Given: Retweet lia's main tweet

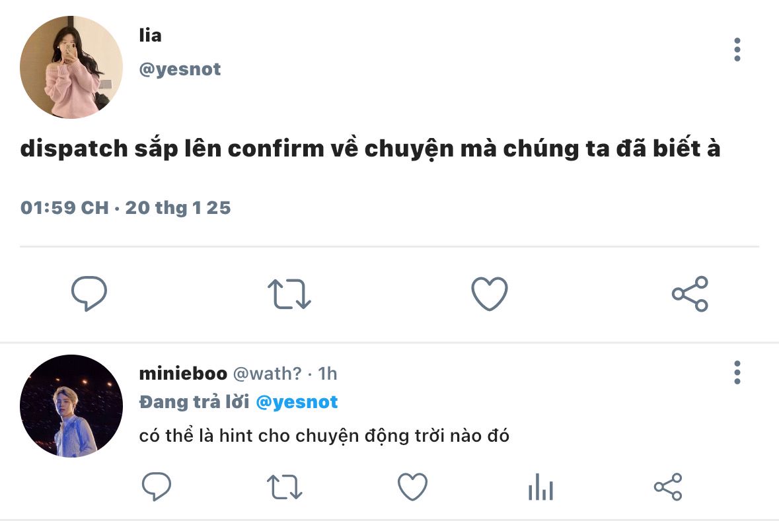Looking at the screenshot, I should pos(289,294).
